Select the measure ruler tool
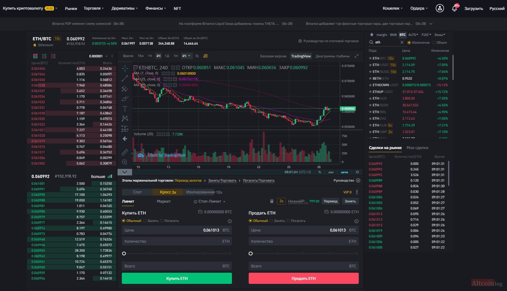507x291 pixels. [125, 152]
